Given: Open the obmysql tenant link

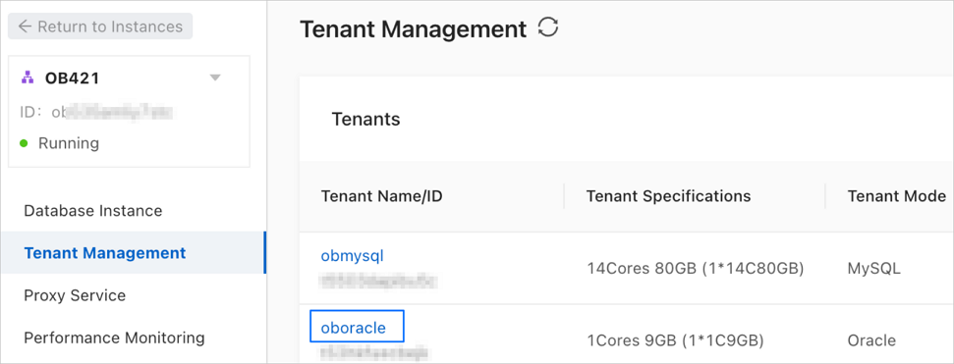Looking at the screenshot, I should tap(353, 256).
